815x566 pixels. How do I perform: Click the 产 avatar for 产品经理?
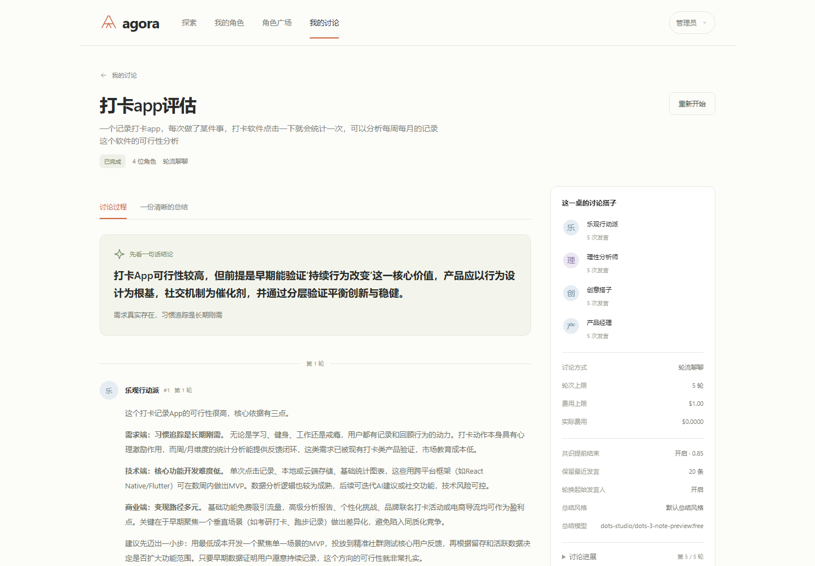[571, 326]
